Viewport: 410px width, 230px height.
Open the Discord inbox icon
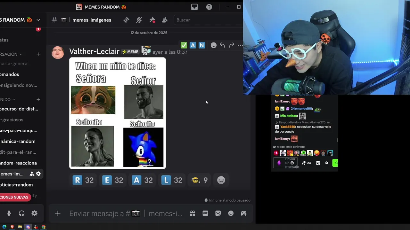tap(194, 7)
